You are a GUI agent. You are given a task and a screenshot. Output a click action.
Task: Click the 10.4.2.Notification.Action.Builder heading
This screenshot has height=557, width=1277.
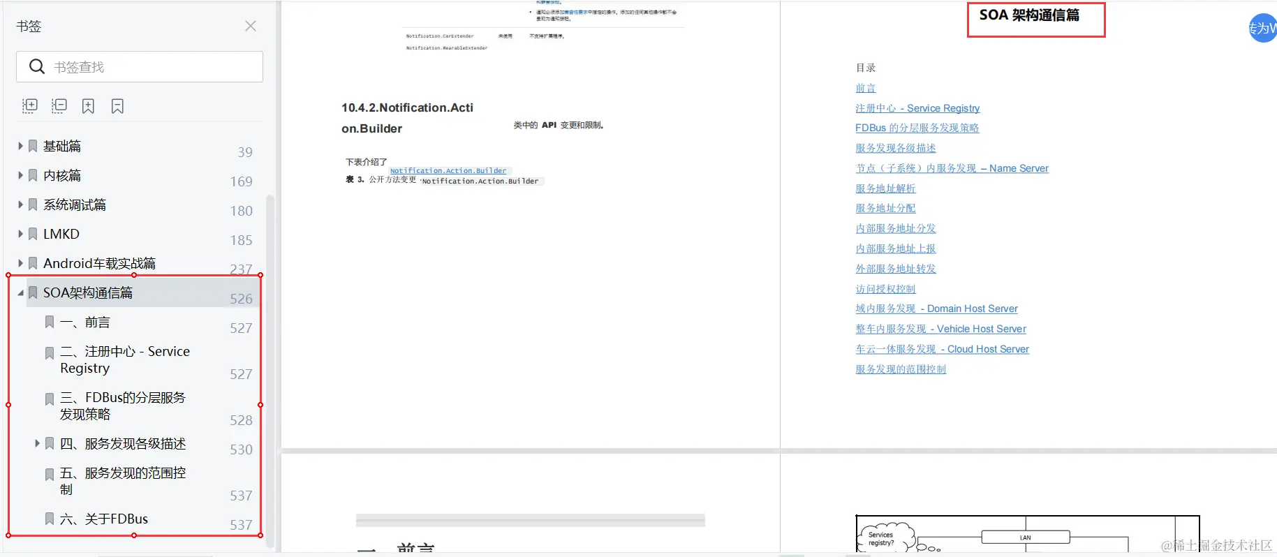408,118
